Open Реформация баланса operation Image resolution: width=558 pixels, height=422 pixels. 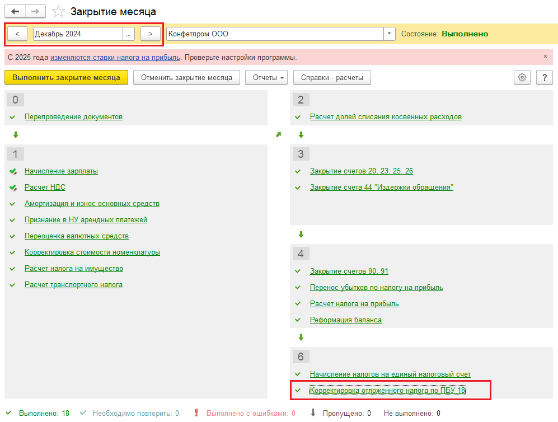click(x=345, y=320)
